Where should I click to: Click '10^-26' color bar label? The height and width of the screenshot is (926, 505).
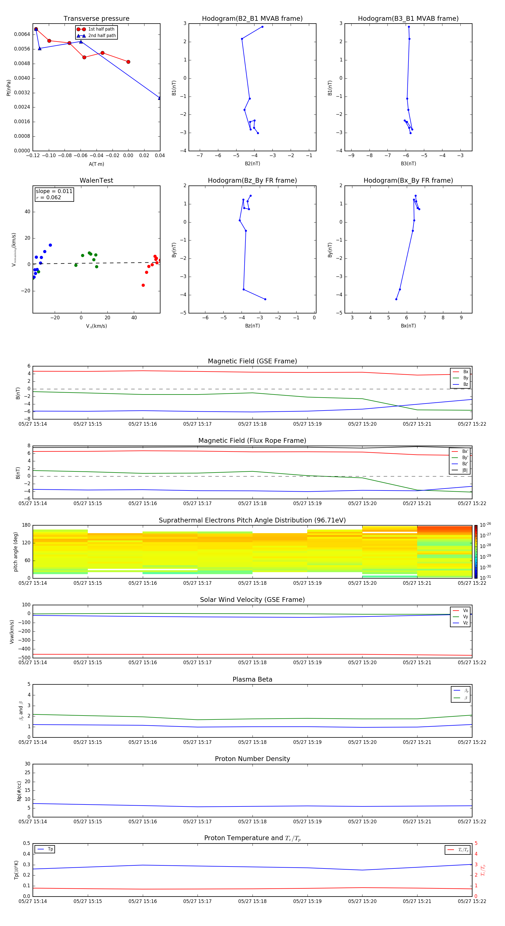tap(485, 525)
